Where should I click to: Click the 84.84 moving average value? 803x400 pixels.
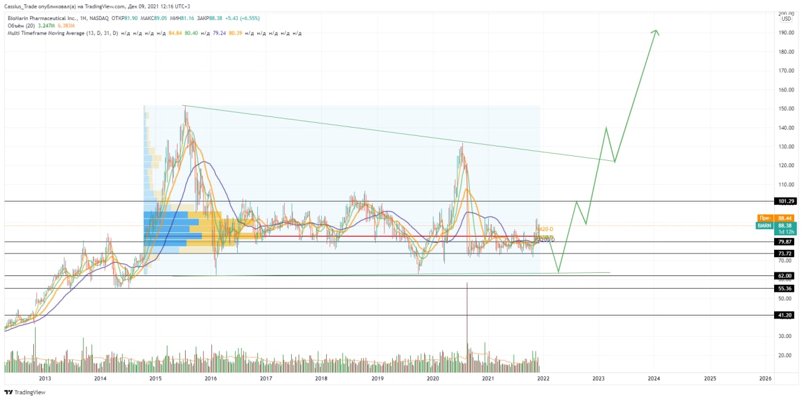[x=175, y=33]
